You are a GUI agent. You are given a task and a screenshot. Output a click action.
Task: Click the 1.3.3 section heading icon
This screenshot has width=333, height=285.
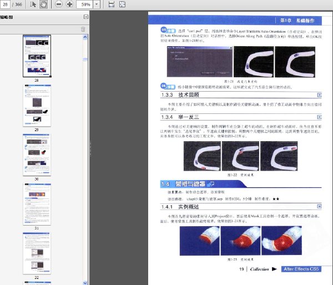point(320,95)
